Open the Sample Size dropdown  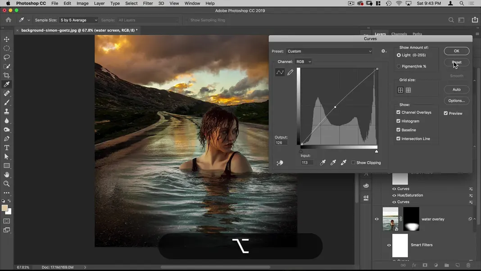(78, 20)
